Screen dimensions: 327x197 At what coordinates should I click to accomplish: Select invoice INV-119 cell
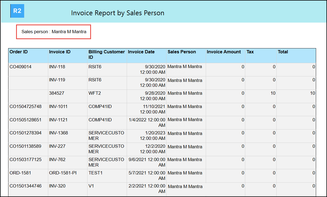tap(57, 80)
